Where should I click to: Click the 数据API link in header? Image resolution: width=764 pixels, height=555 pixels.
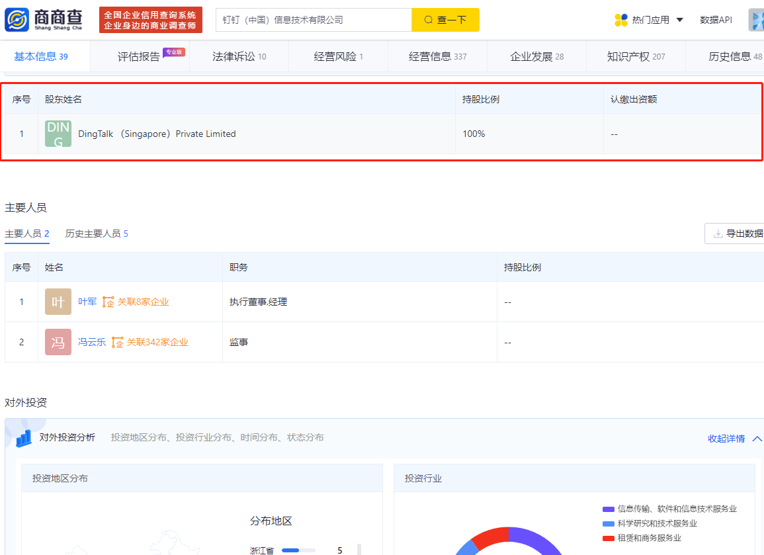[x=716, y=20]
